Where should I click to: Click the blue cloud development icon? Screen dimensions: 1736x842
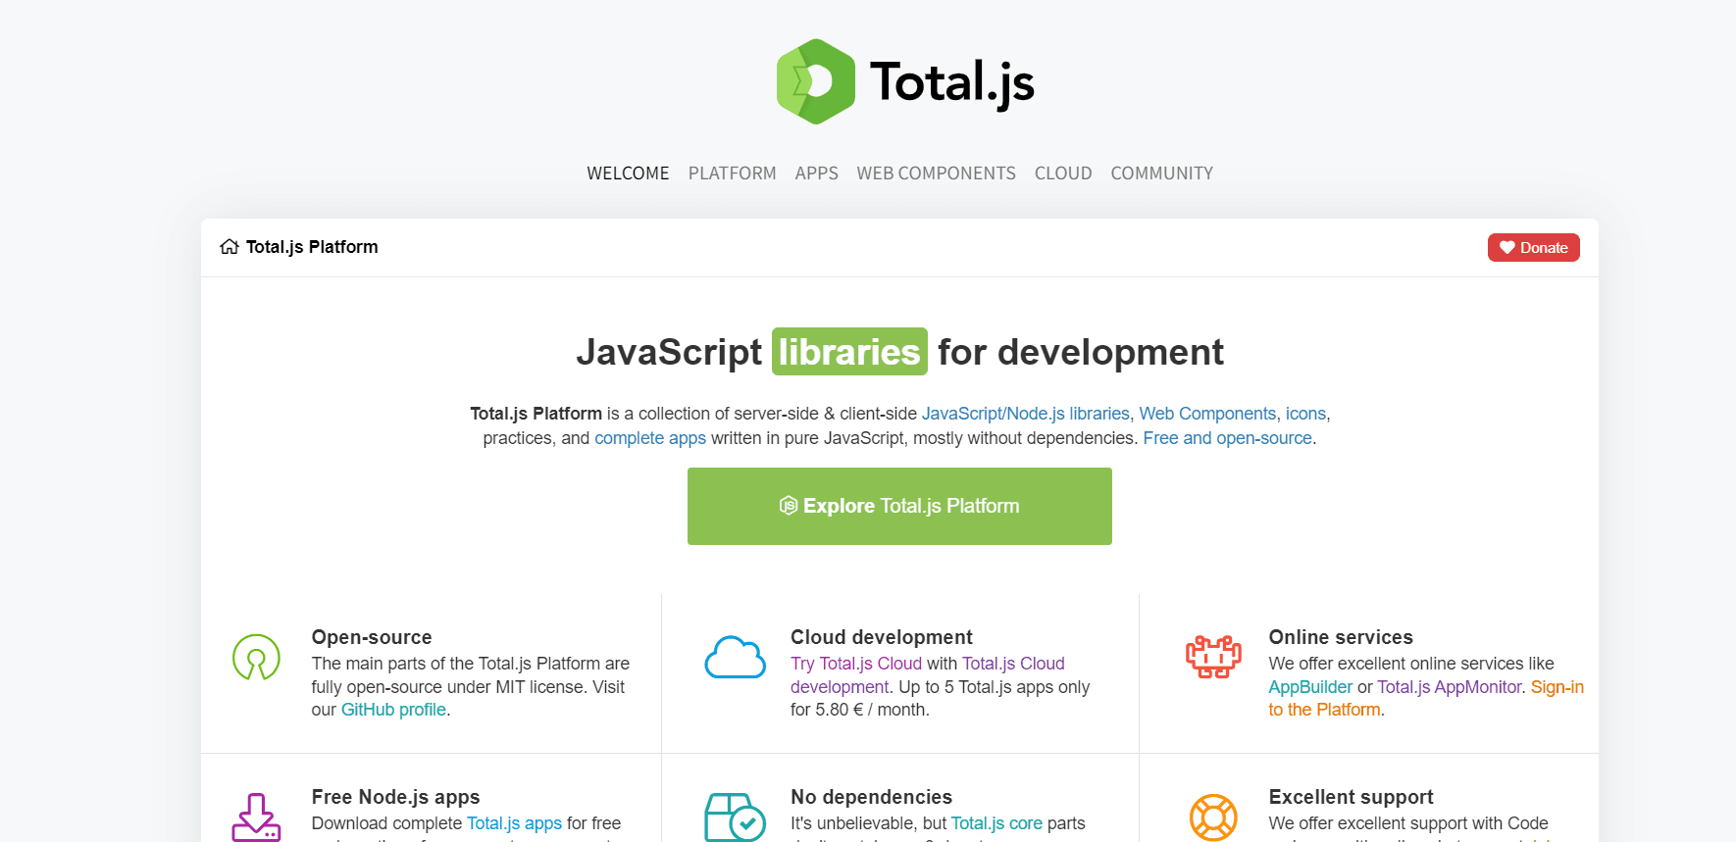[735, 658]
